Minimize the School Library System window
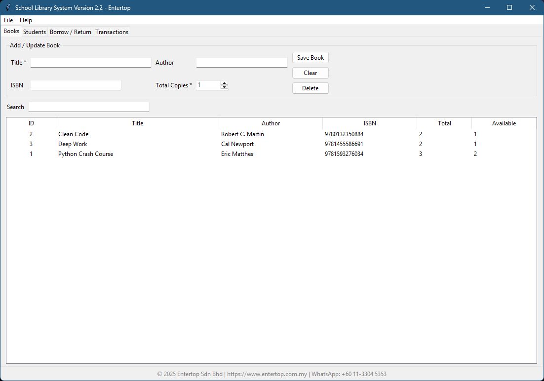The width and height of the screenshot is (544, 381). coord(487,7)
